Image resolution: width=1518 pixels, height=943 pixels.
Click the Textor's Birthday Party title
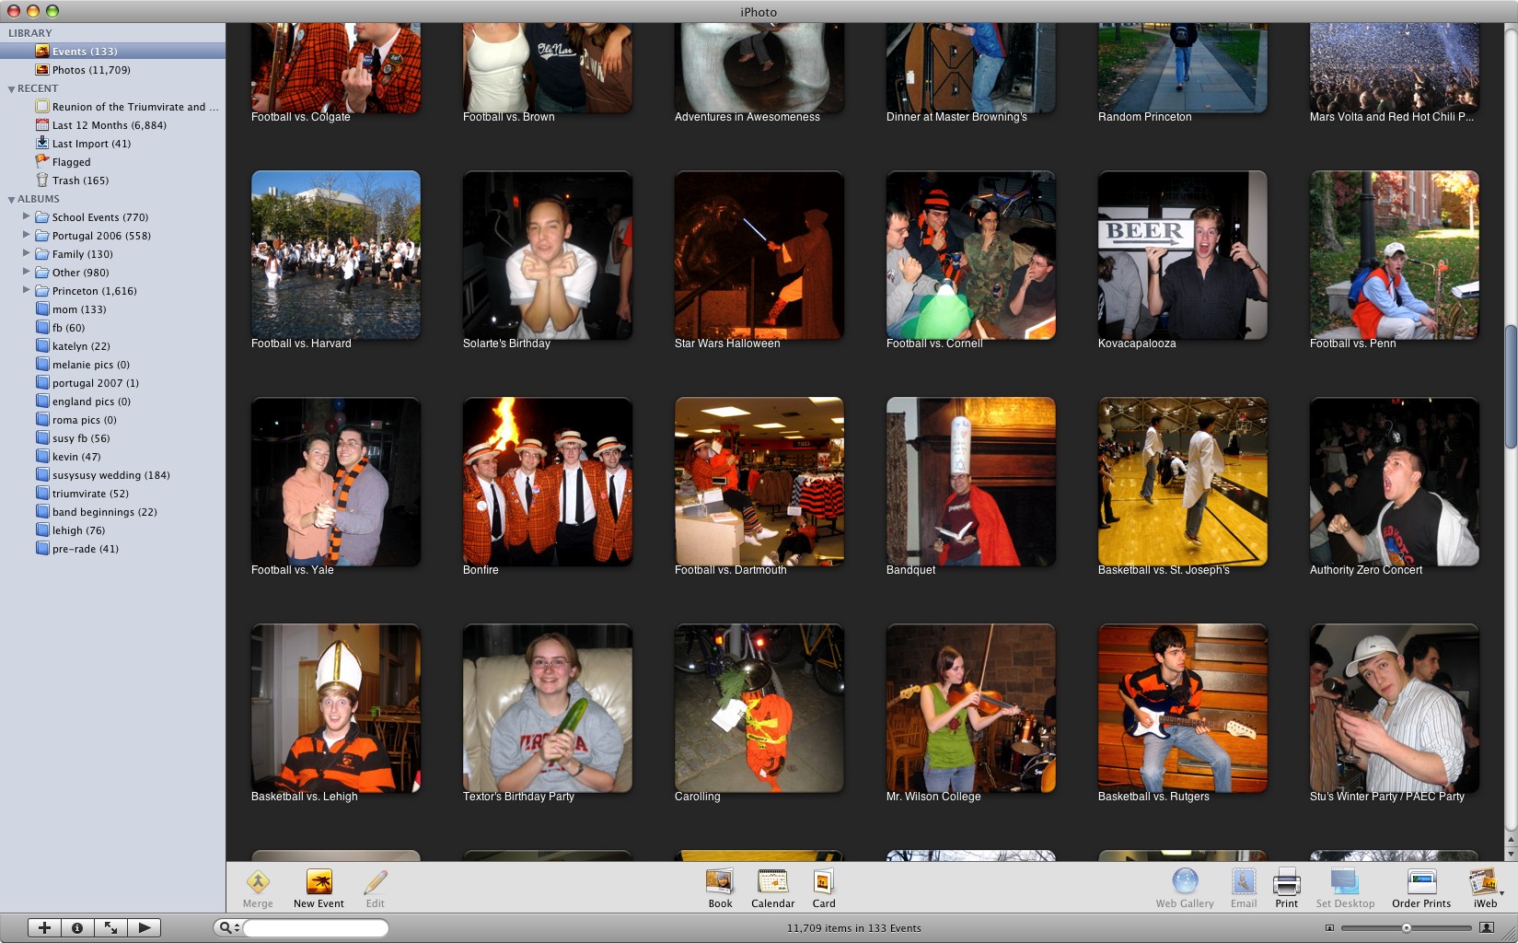tap(518, 797)
